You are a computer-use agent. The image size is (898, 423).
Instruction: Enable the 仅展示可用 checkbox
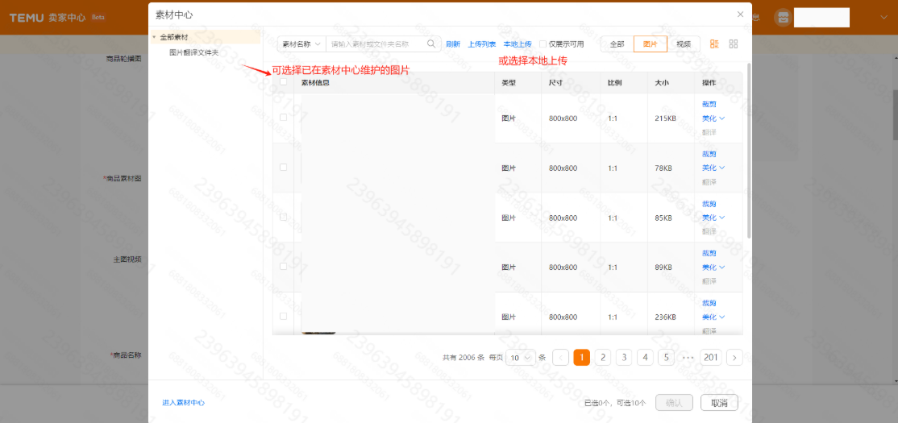[x=543, y=44]
